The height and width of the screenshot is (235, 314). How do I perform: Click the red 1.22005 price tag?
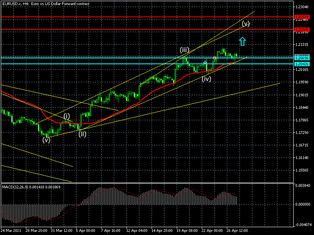(x=302, y=30)
